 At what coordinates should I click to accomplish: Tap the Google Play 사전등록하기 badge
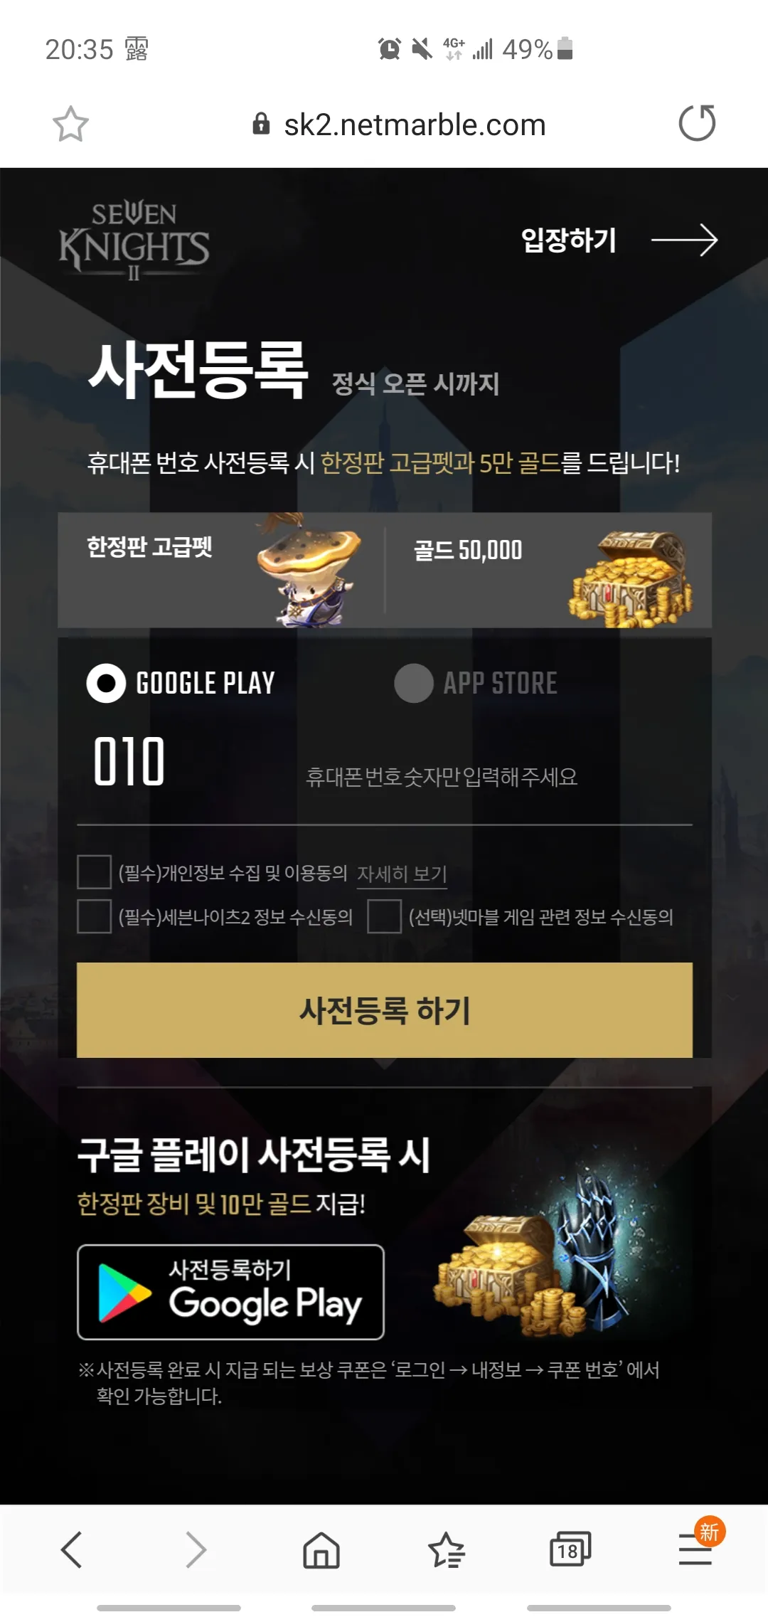[x=230, y=1292]
